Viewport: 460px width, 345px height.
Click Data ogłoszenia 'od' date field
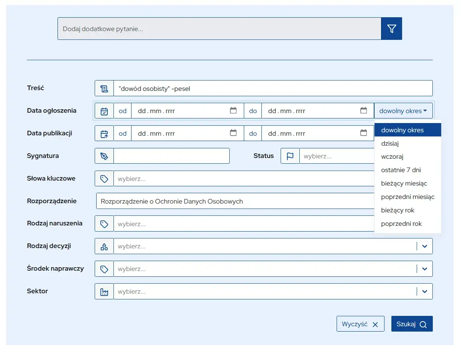tap(187, 111)
